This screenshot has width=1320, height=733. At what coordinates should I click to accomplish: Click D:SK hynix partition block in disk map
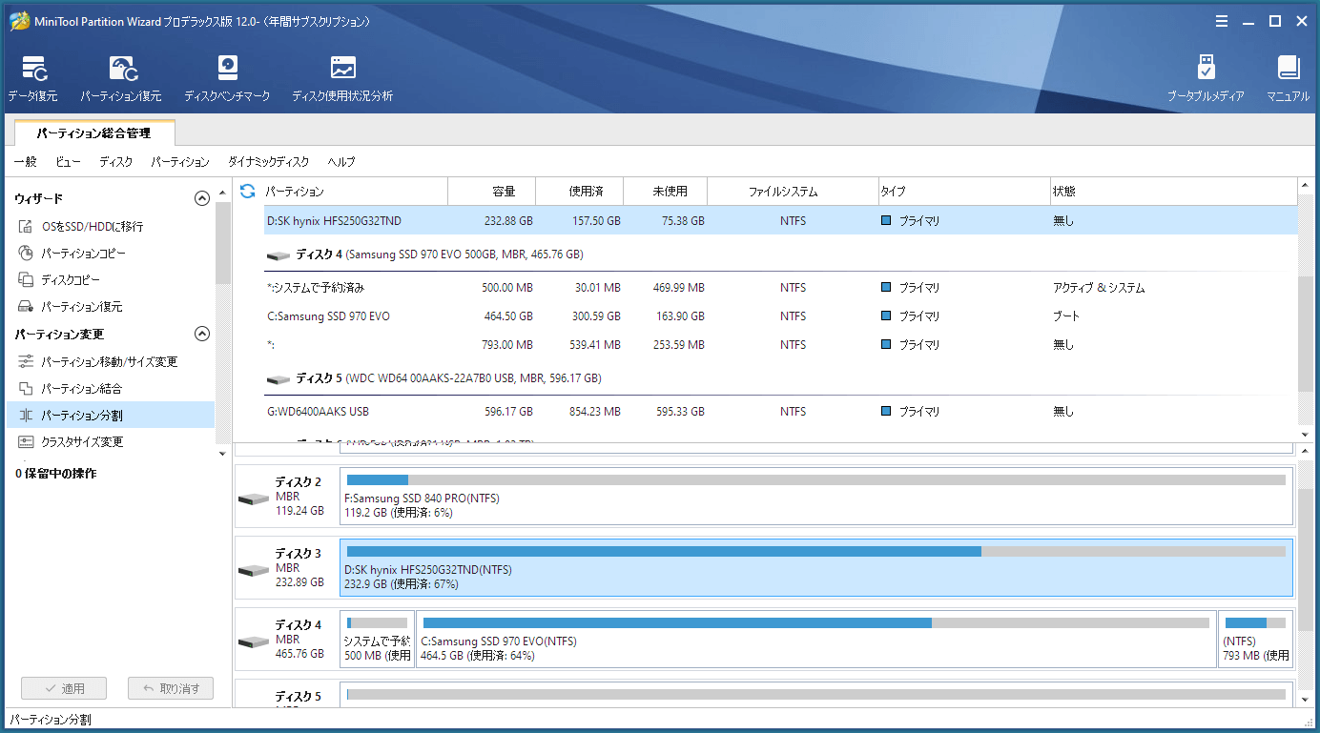point(816,568)
